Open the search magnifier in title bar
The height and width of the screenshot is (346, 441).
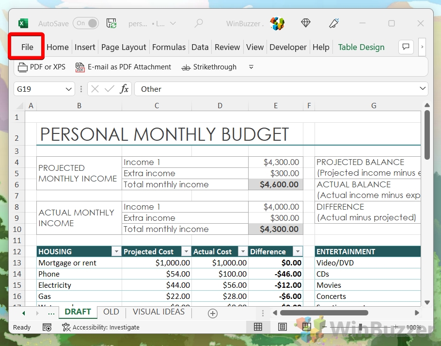[199, 23]
